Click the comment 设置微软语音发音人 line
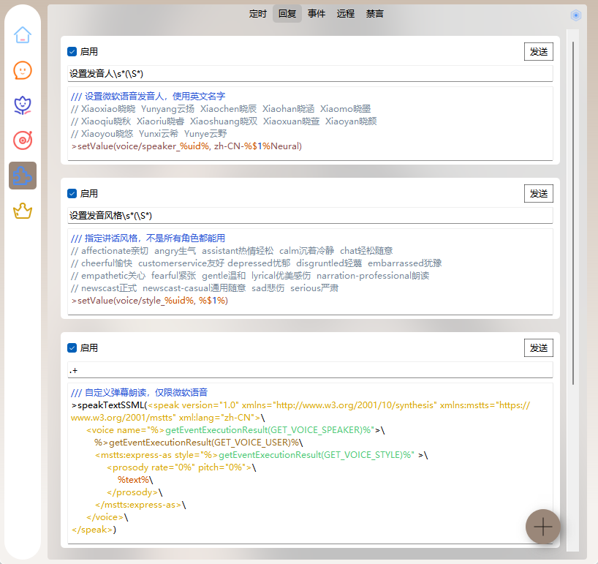Viewport: 598px width, 564px height. 148,96
